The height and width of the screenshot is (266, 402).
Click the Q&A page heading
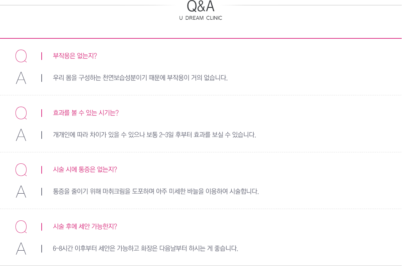coord(201,6)
